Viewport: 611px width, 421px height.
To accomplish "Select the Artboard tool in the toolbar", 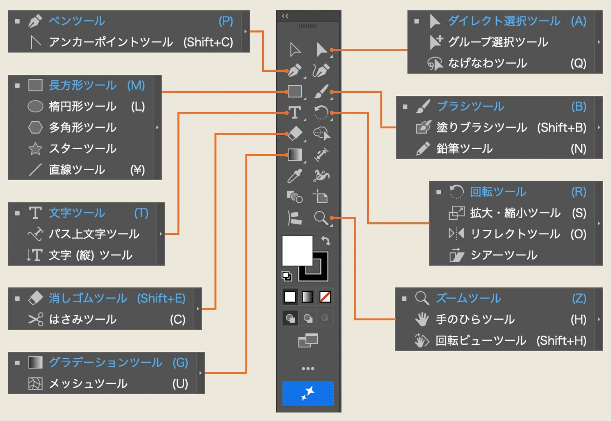I will 321,197.
